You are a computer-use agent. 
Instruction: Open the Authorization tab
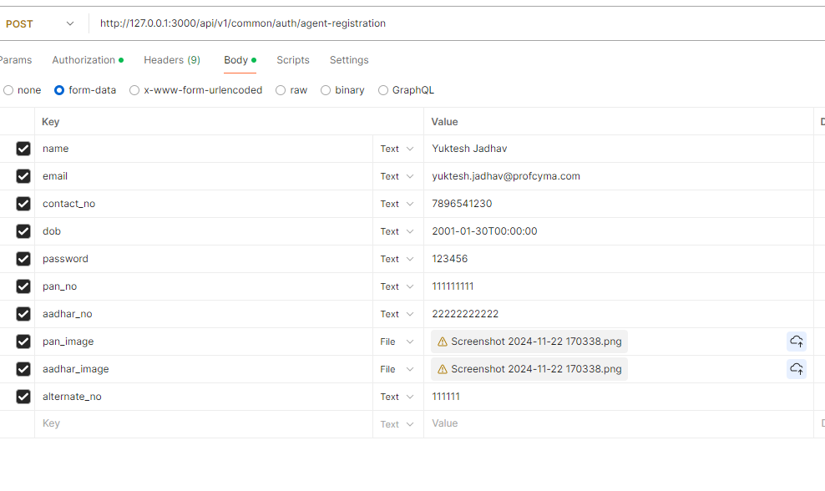pyautogui.click(x=84, y=60)
